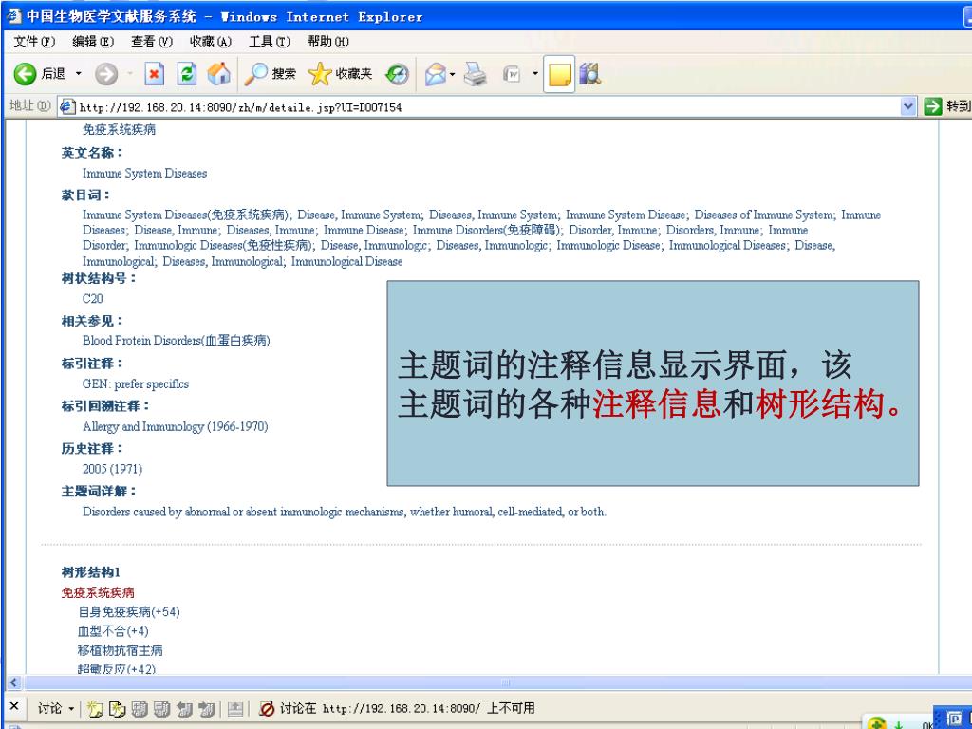Screen dimensions: 972x729
Task: Click the Edit with Word icon
Action: click(x=512, y=74)
